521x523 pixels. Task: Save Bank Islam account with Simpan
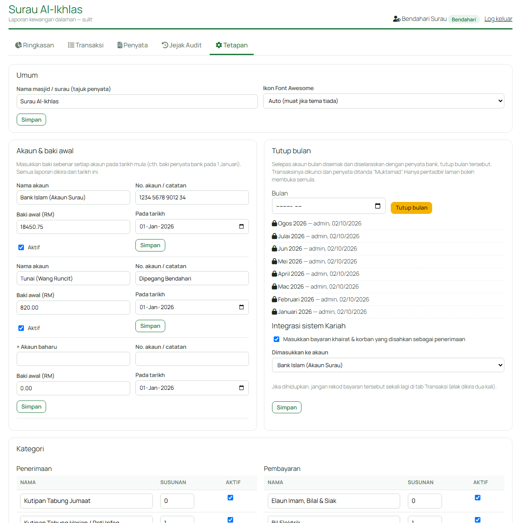point(150,245)
